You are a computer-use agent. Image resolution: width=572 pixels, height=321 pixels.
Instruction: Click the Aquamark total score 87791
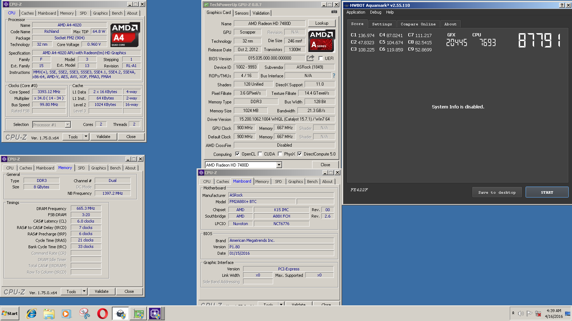coord(540,40)
